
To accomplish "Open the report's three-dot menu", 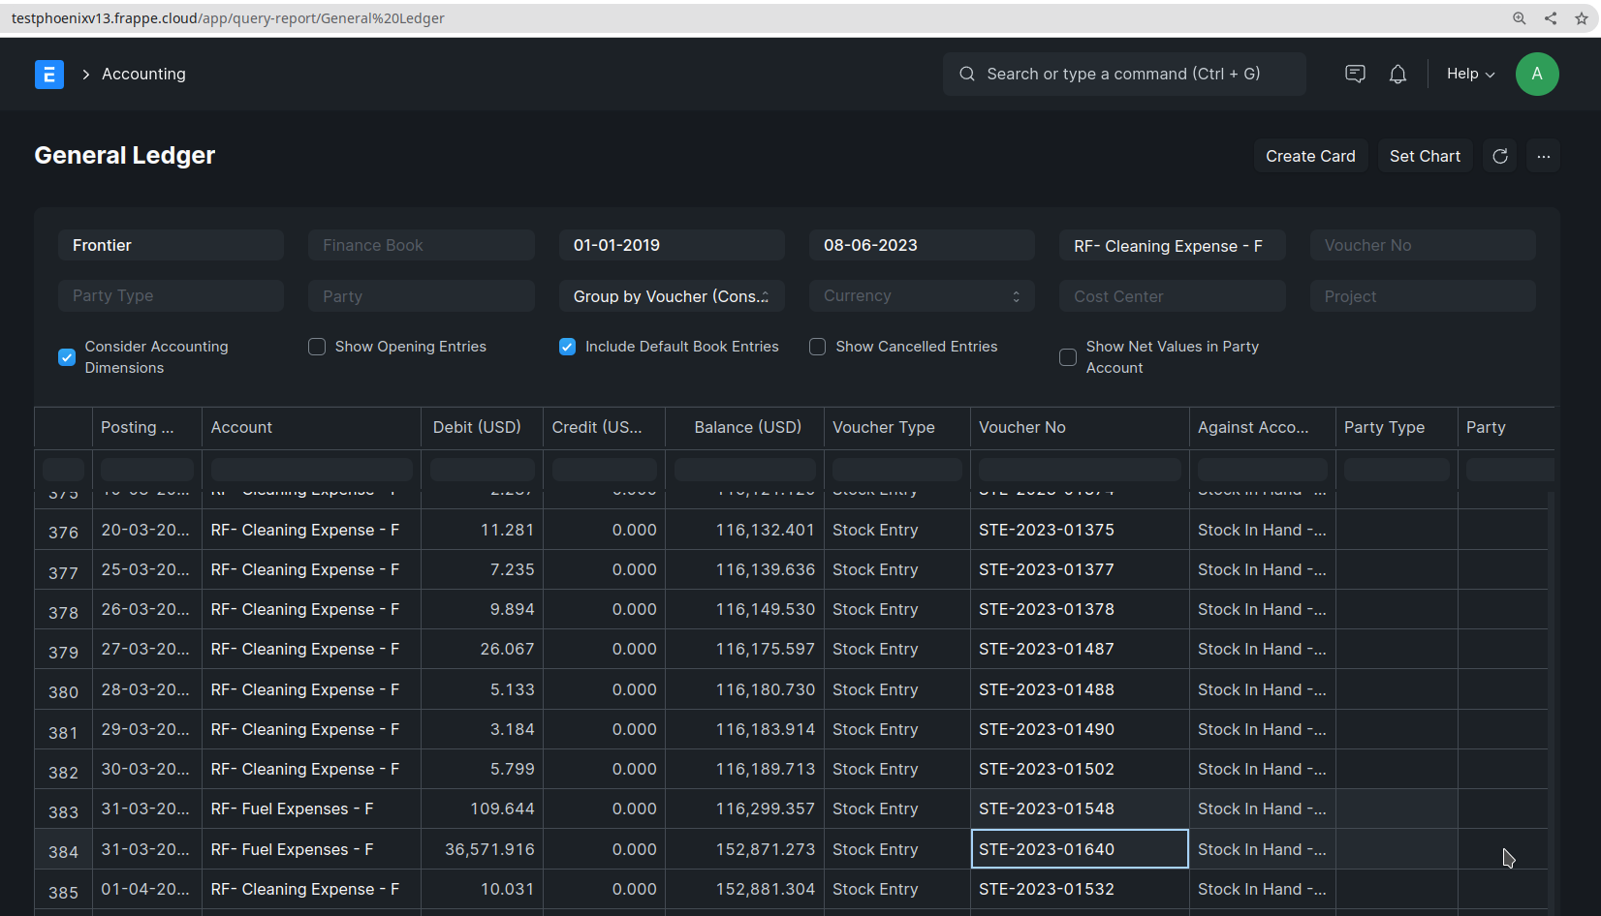I will pyautogui.click(x=1543, y=155).
